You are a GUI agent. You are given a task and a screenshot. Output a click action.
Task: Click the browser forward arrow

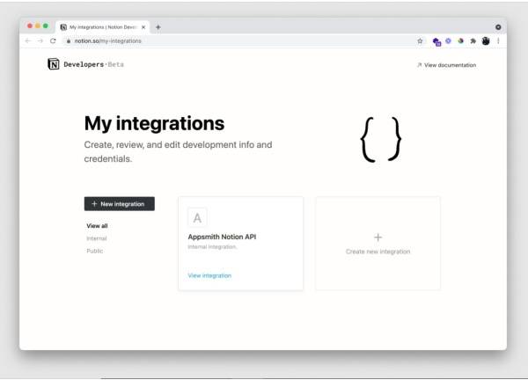tap(40, 40)
